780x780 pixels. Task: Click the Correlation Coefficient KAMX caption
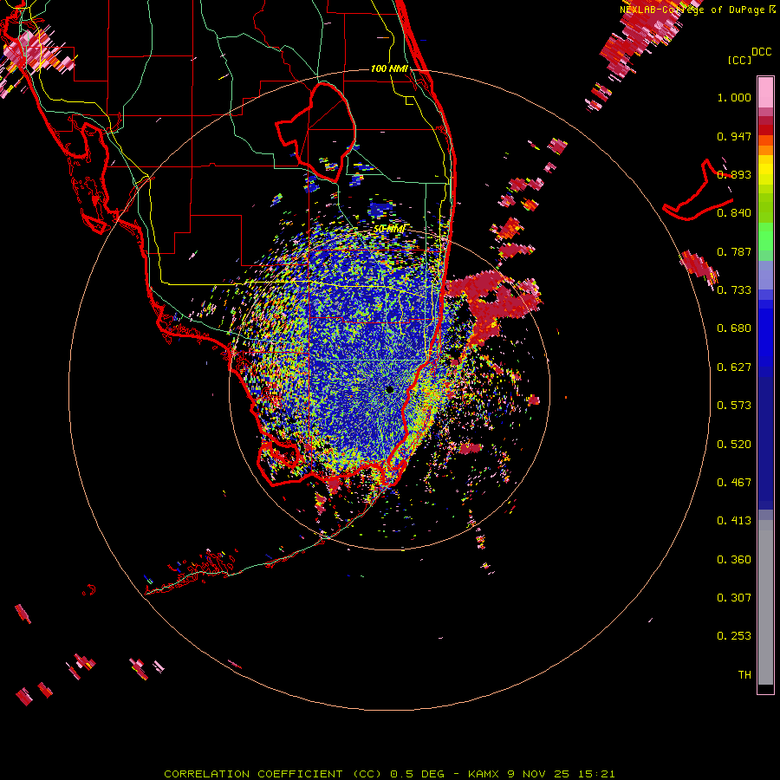pyautogui.click(x=389, y=774)
